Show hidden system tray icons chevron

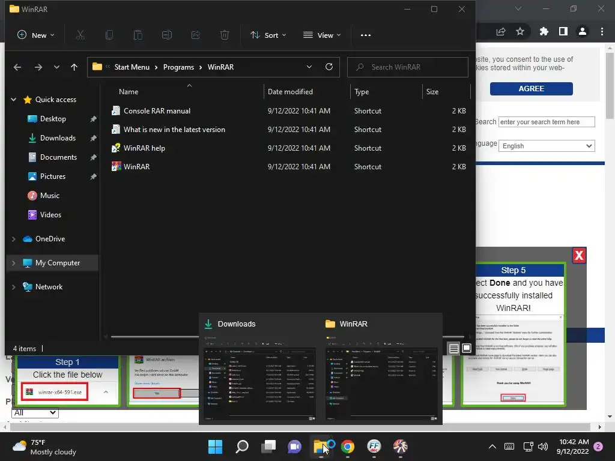[x=492, y=447]
